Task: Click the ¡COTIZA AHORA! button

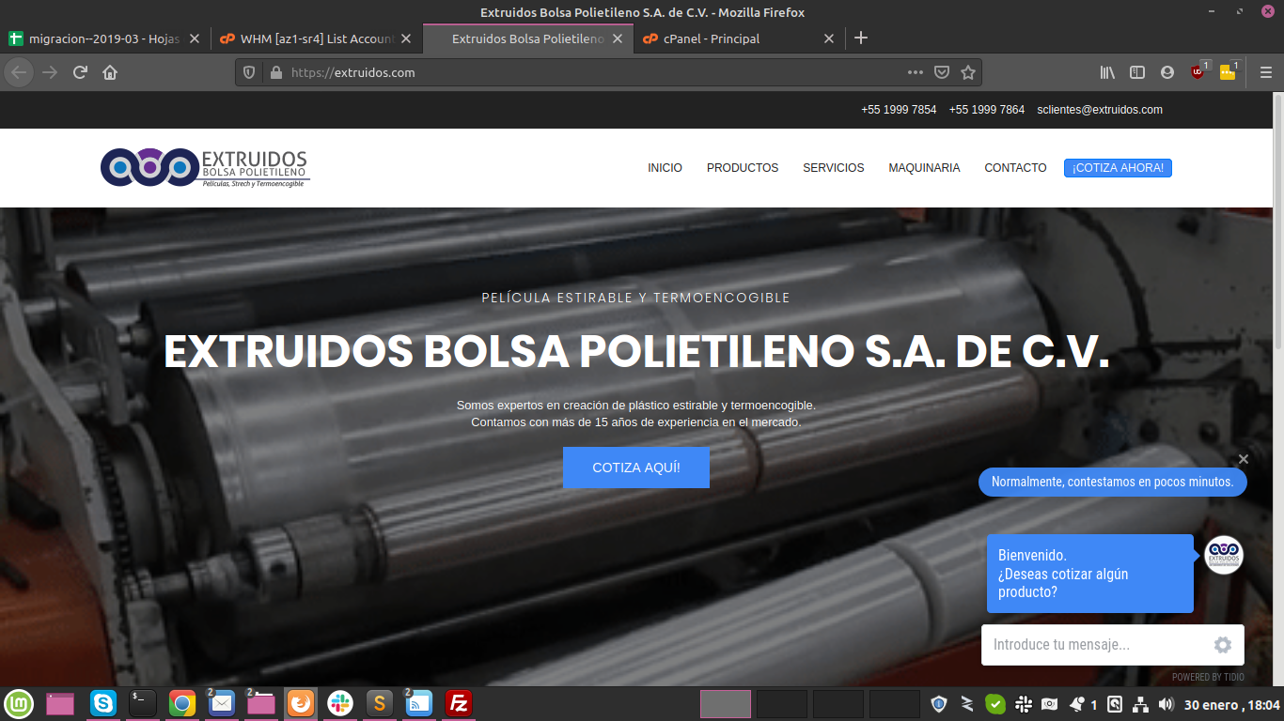Action: 1118,168
